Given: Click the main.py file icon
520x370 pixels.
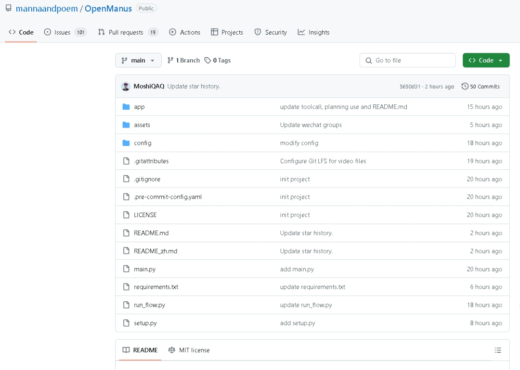Looking at the screenshot, I should (126, 269).
